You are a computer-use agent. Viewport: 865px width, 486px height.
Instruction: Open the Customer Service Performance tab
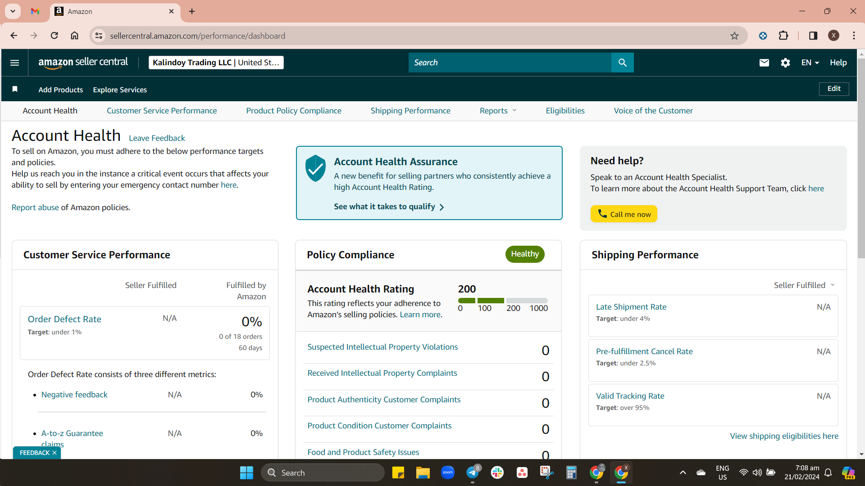point(162,111)
